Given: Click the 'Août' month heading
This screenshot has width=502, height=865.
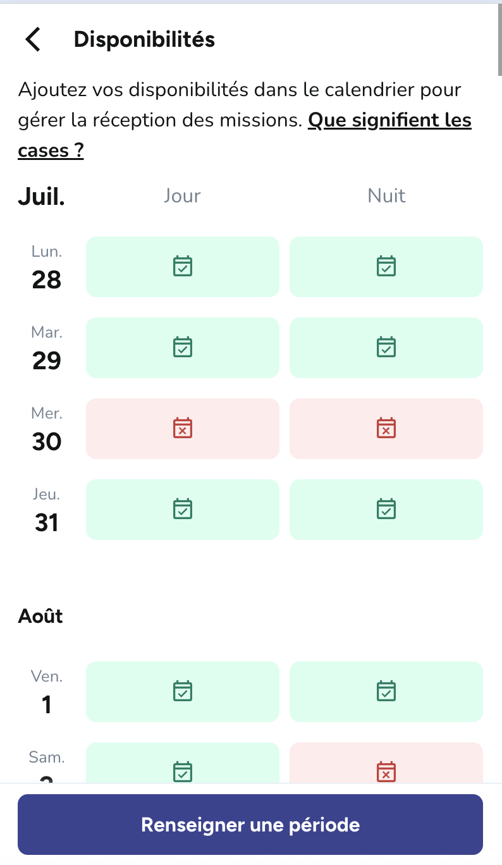Looking at the screenshot, I should coord(40,616).
